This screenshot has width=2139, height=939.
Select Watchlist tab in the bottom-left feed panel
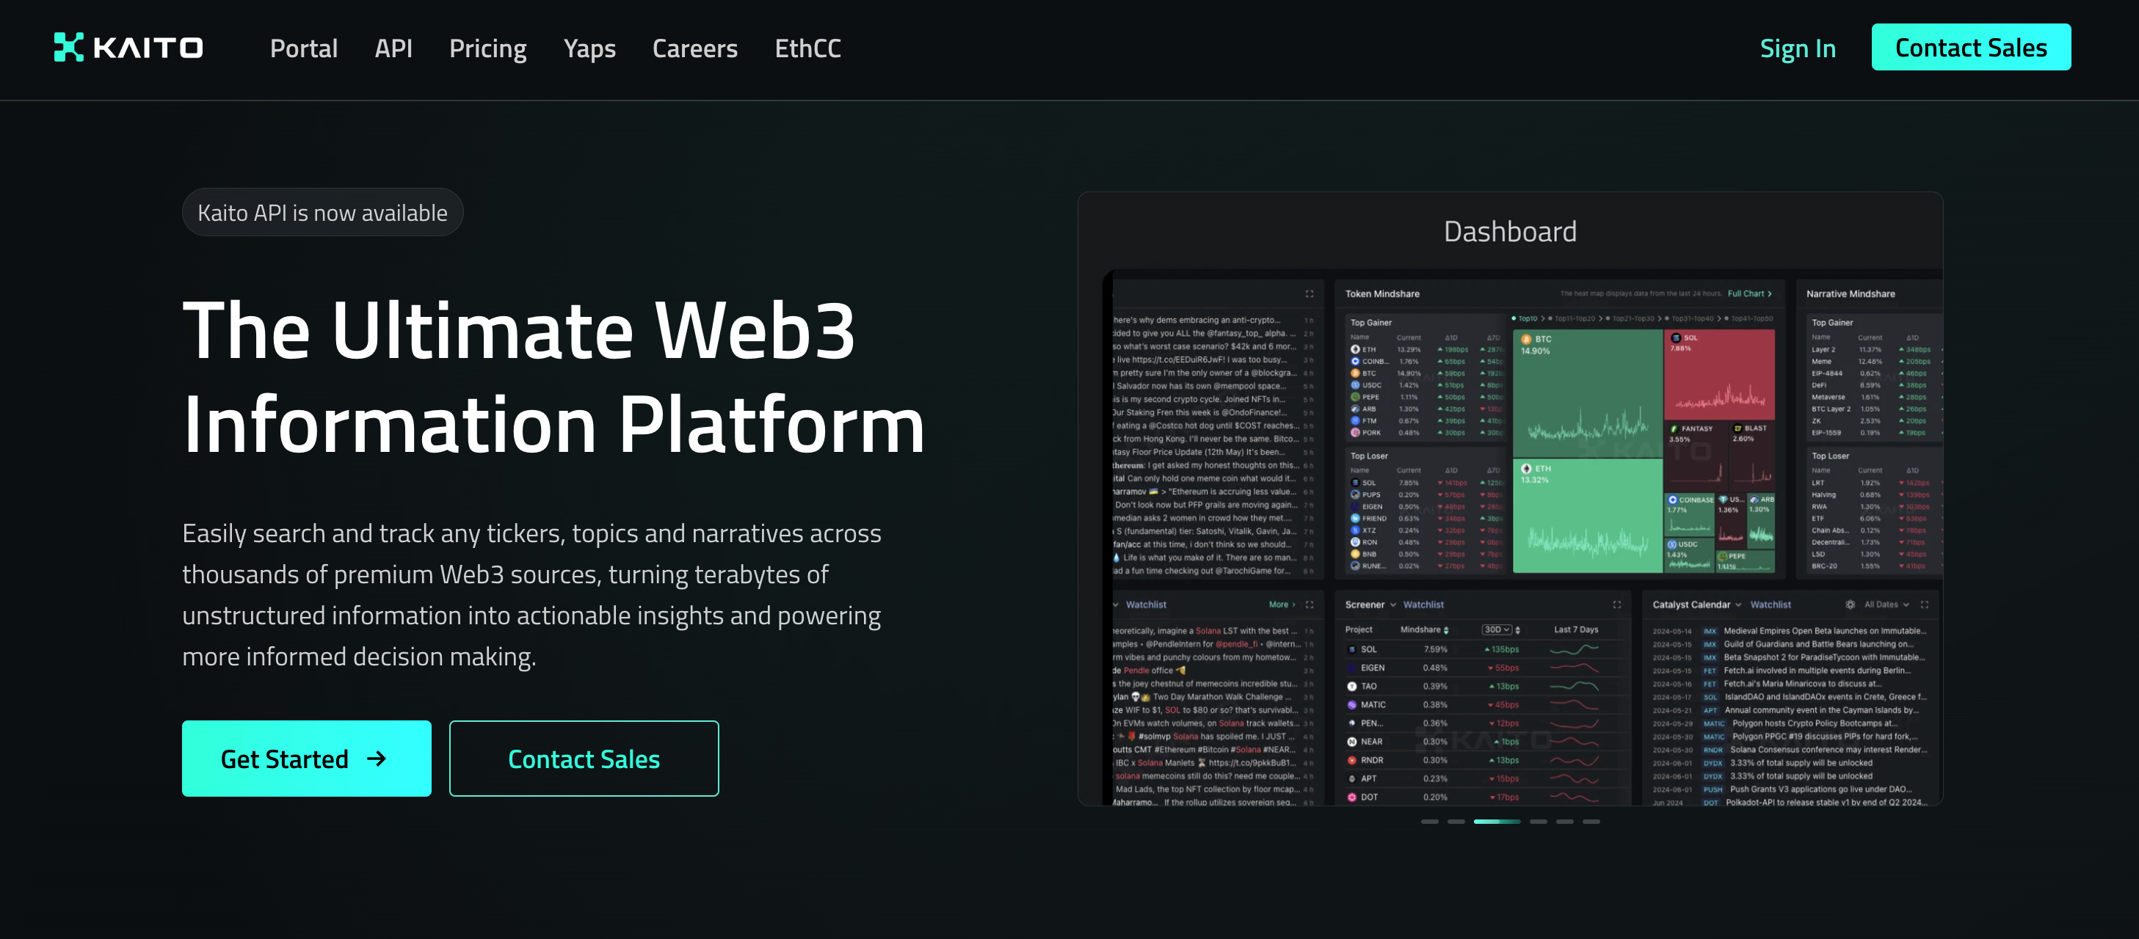pos(1146,604)
